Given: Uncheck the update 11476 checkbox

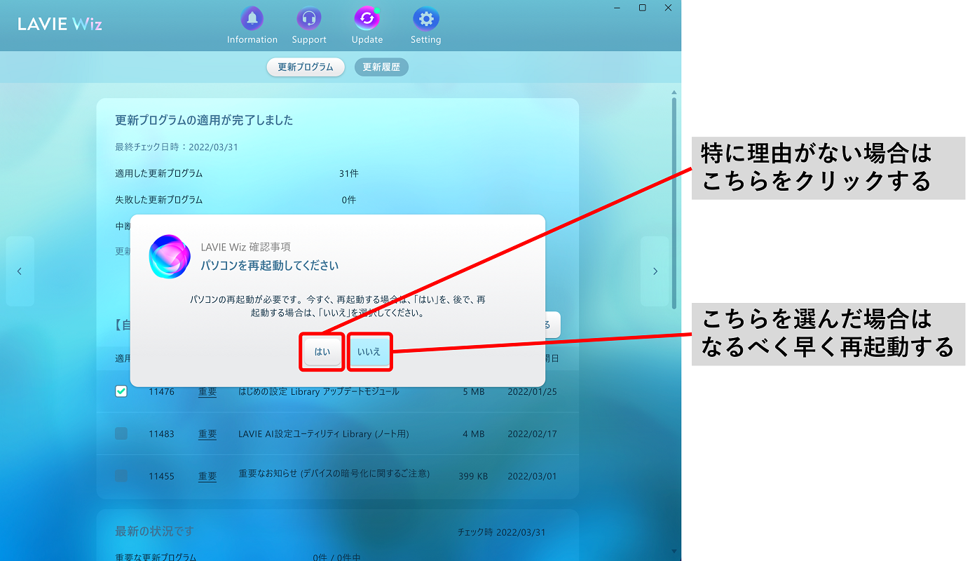Looking at the screenshot, I should coord(121,391).
